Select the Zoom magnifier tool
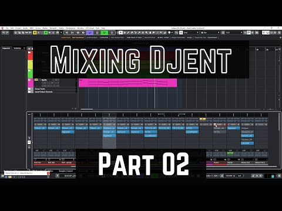Screen dimensions: 282x211 point(146,33)
